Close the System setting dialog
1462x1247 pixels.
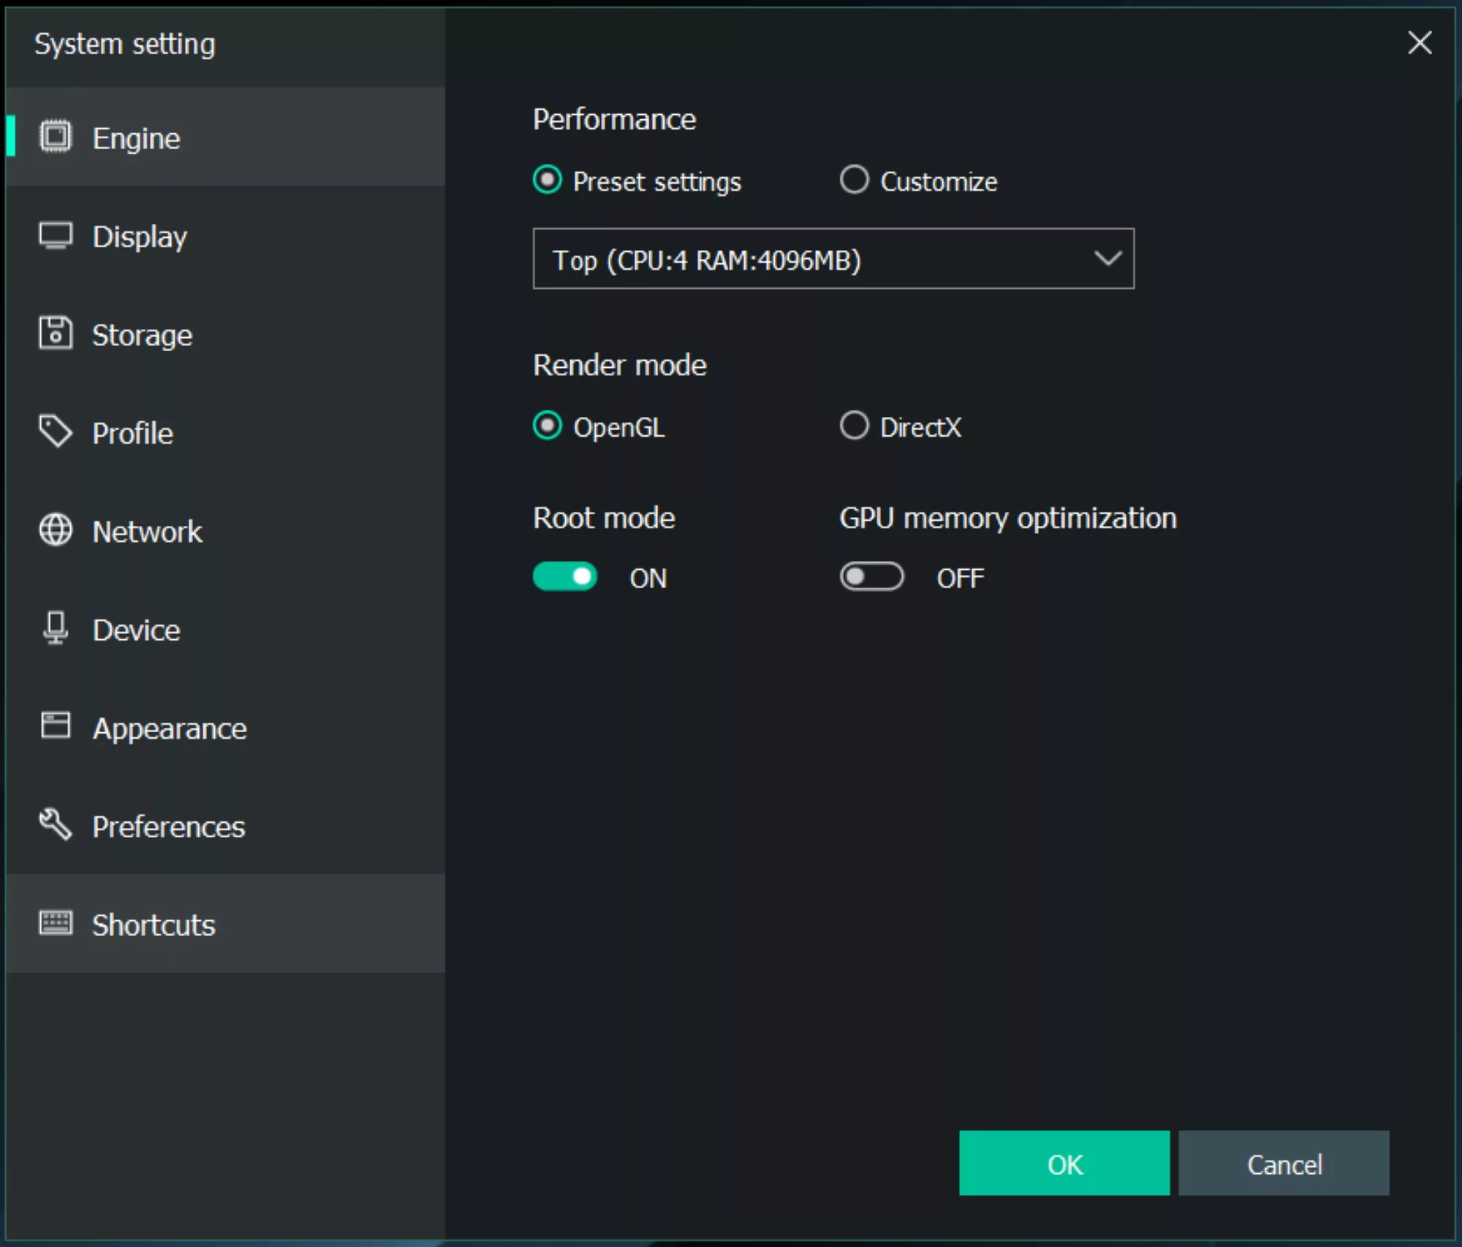(x=1420, y=43)
